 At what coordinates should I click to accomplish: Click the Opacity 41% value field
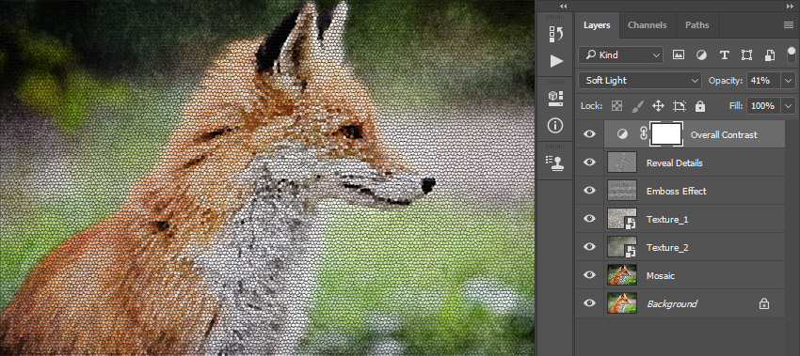tap(764, 81)
